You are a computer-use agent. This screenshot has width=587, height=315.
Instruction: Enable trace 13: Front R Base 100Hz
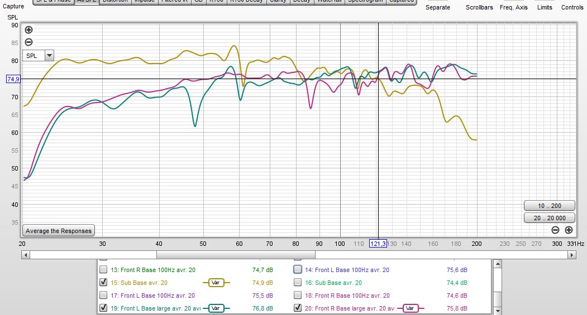[103, 269]
